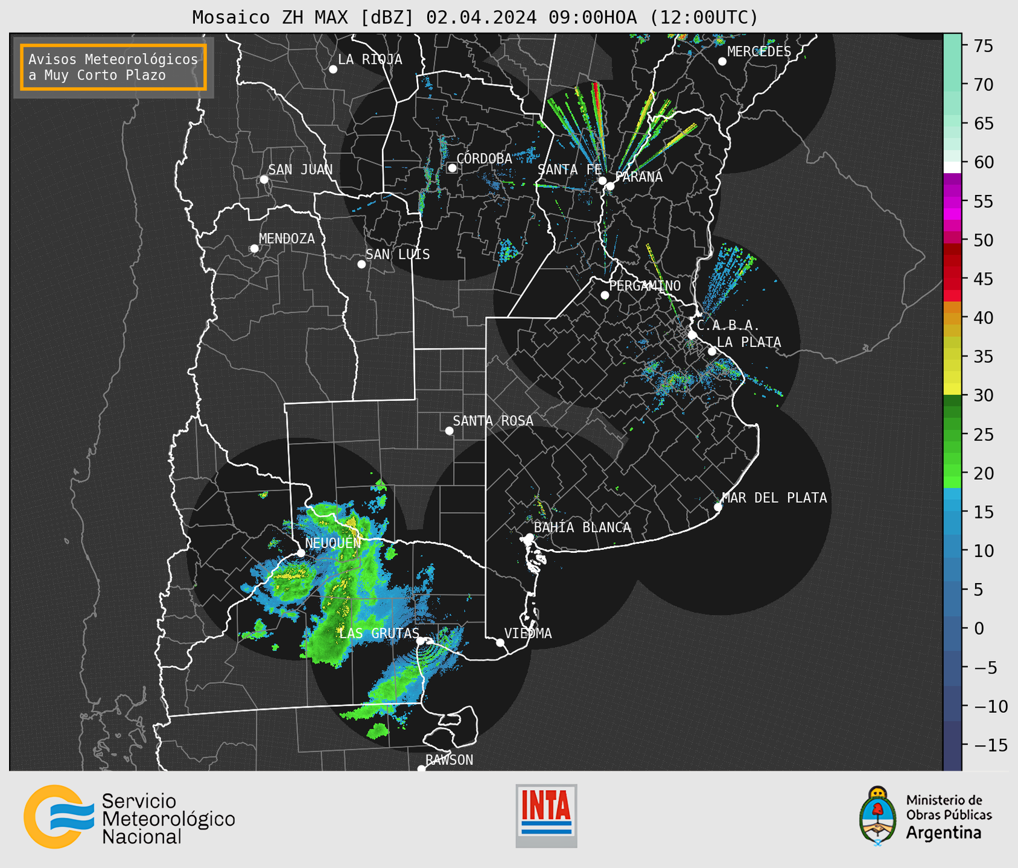The width and height of the screenshot is (1018, 868).
Task: Select the RAWSON city marker
Action: 421,769
